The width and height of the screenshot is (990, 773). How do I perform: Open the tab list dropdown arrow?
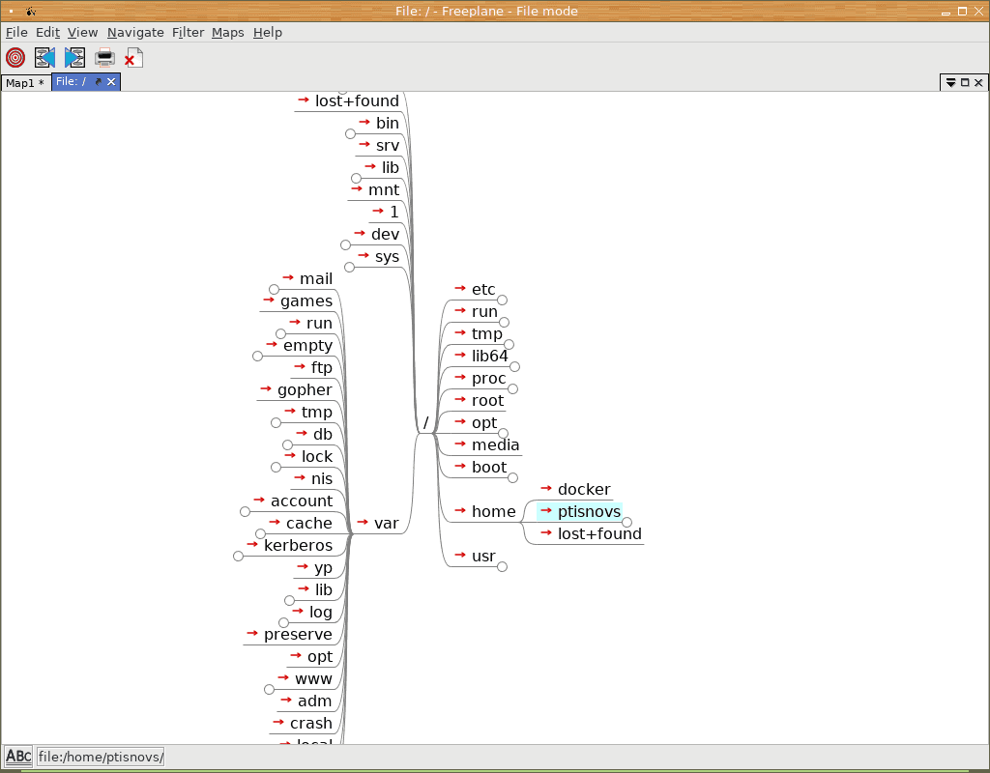coord(950,83)
